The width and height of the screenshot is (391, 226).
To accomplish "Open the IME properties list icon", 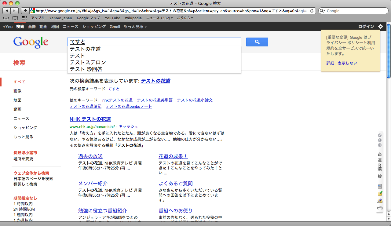I will click(380, 186).
